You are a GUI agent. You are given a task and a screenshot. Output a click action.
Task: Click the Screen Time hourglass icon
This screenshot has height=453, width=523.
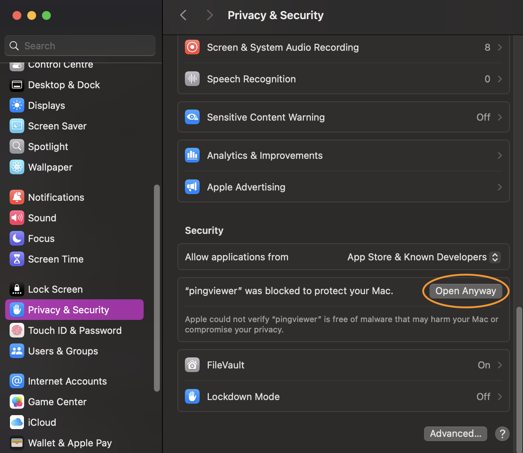tap(17, 259)
